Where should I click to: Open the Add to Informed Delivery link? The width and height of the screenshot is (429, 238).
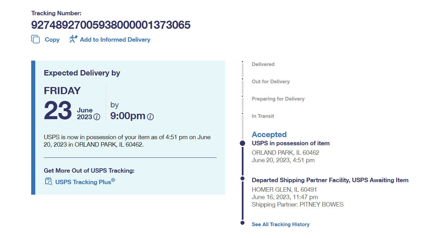[115, 40]
